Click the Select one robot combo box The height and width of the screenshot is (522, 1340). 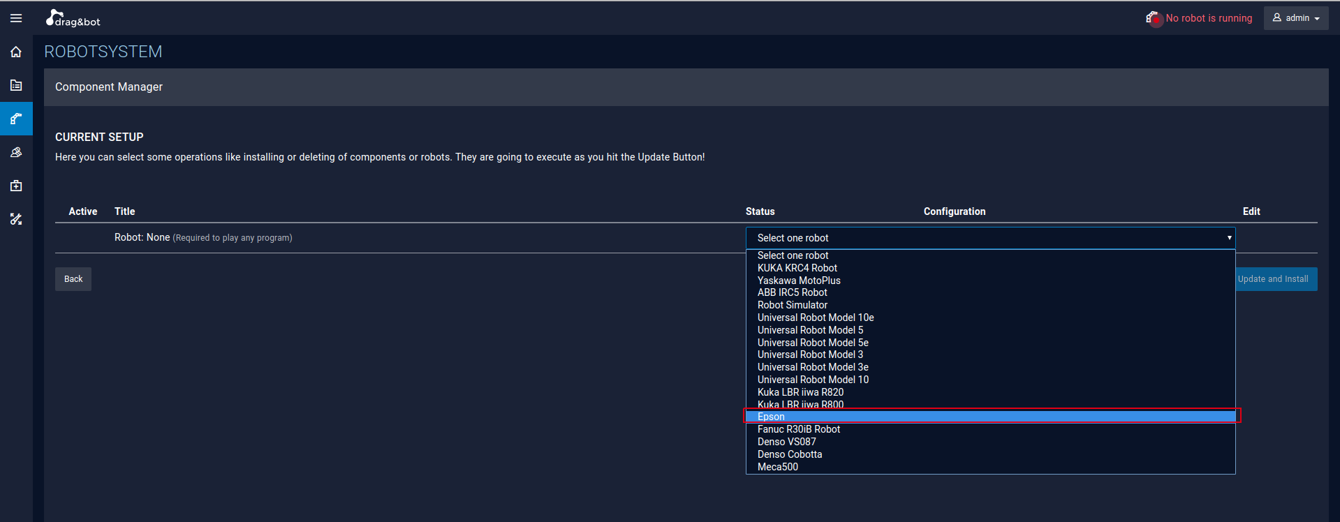click(x=990, y=238)
